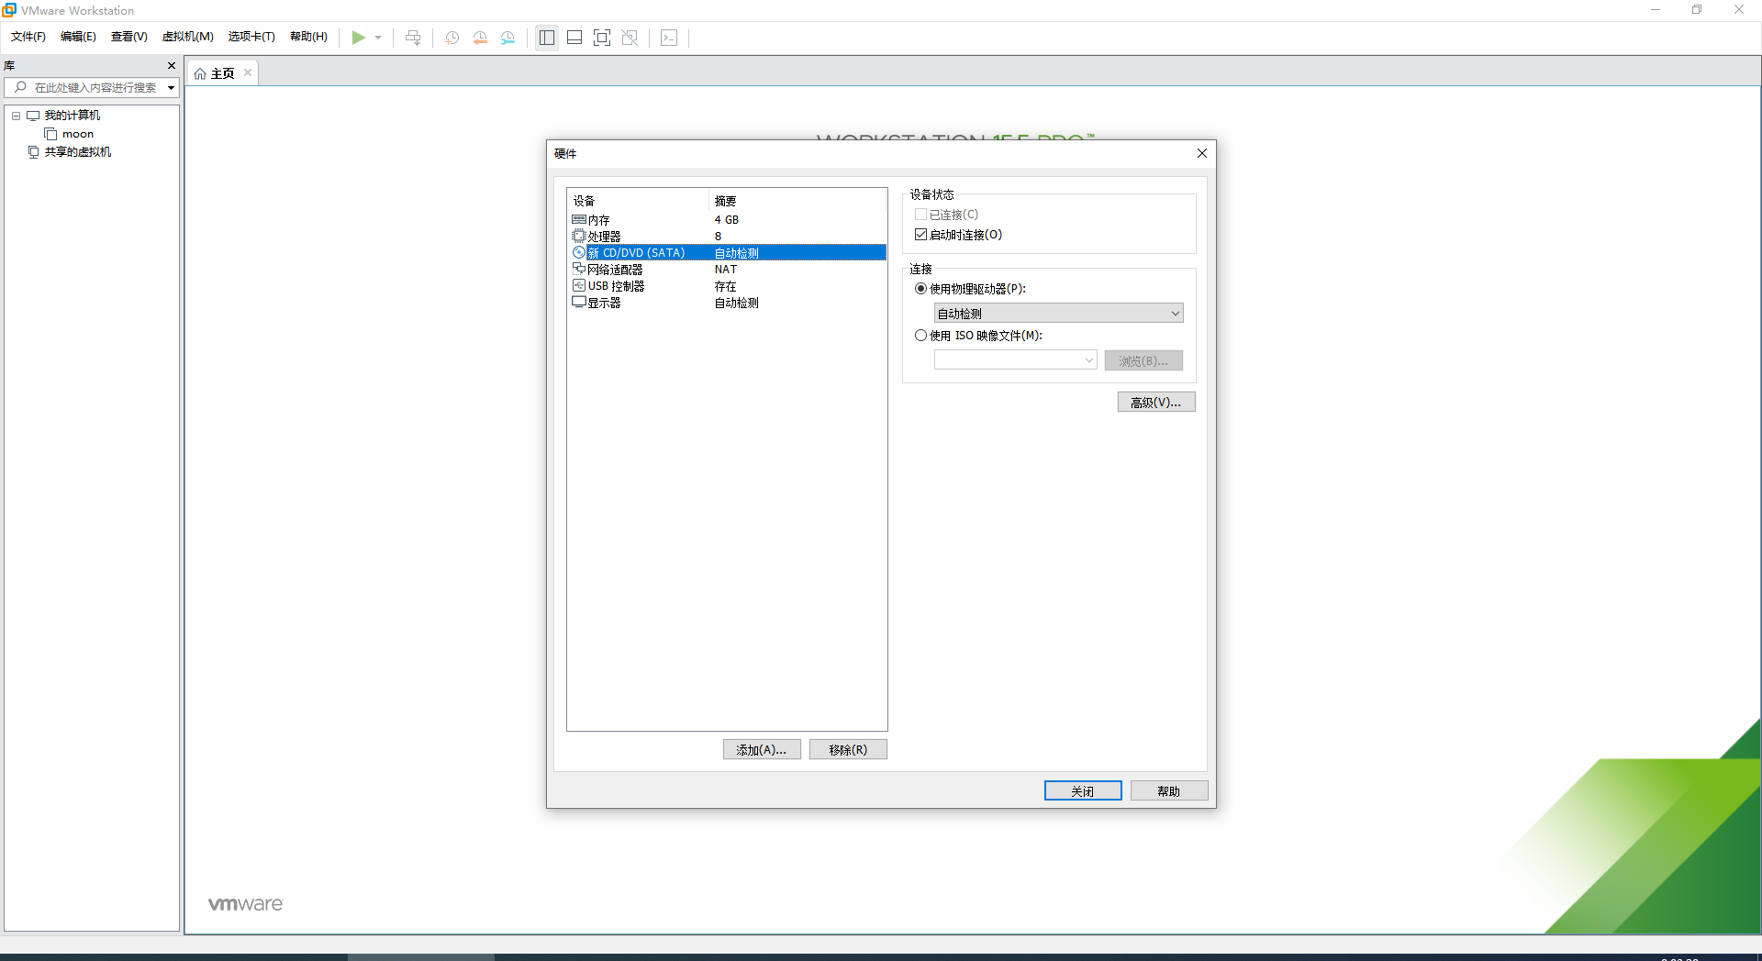Screen dimensions: 1762x961
Task: Select the 显示器 device row
Action: click(727, 303)
